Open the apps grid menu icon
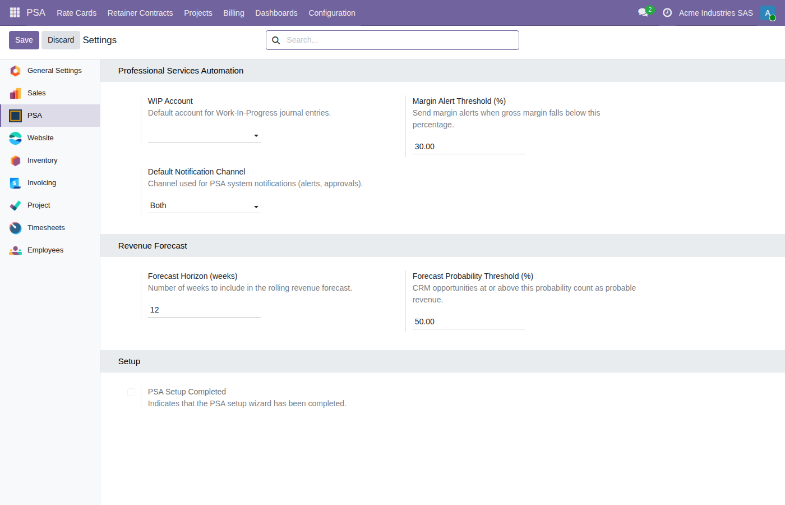The width and height of the screenshot is (785, 505). click(x=15, y=12)
